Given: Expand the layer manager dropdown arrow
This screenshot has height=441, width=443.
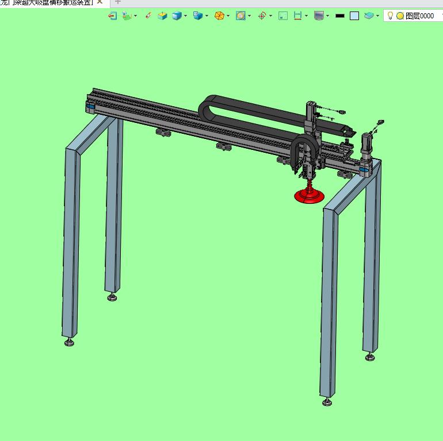Looking at the screenshot, I should [377, 16].
